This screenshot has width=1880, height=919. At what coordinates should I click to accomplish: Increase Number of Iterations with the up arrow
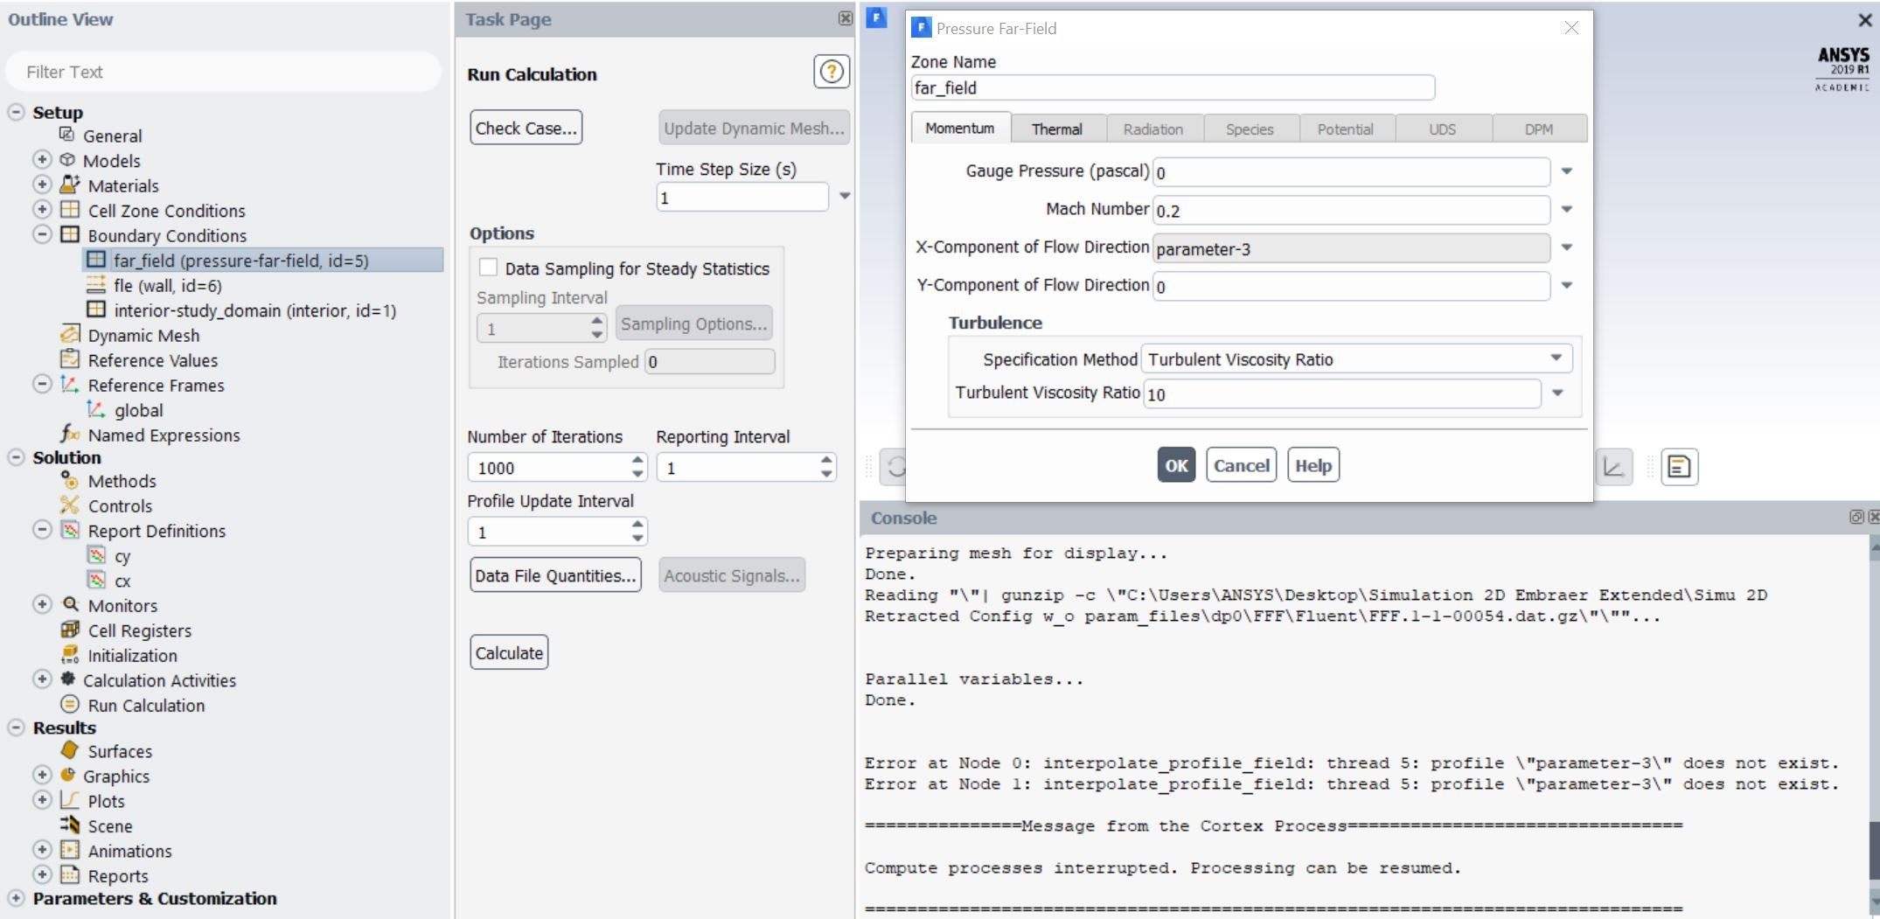tap(636, 462)
